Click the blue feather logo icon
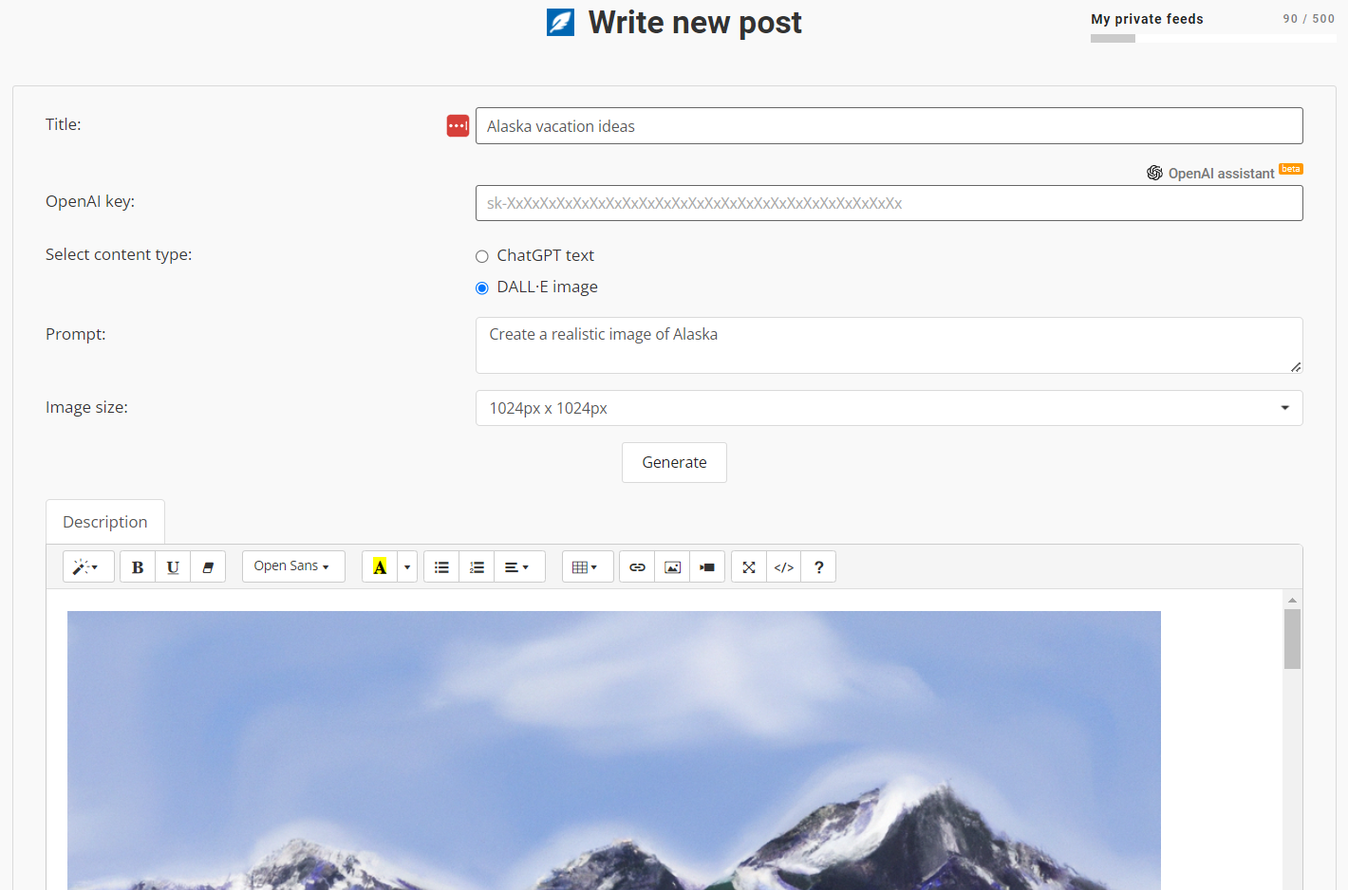 click(560, 22)
